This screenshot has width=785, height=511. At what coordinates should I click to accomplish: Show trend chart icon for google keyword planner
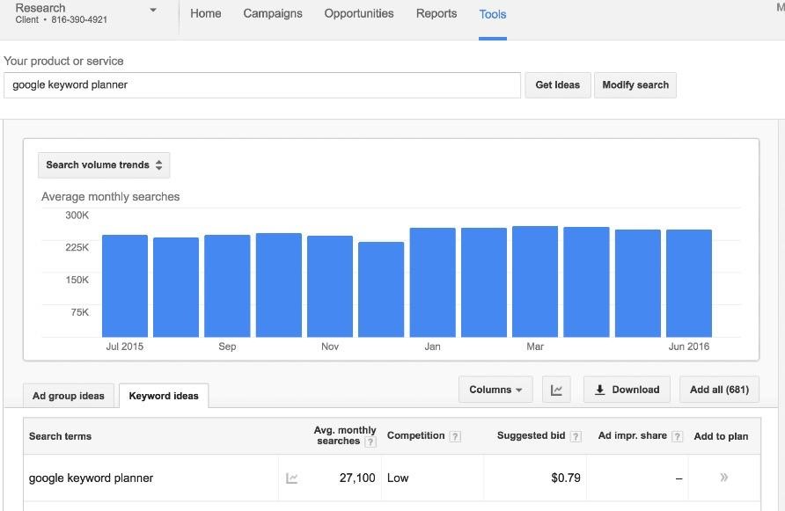pyautogui.click(x=292, y=478)
